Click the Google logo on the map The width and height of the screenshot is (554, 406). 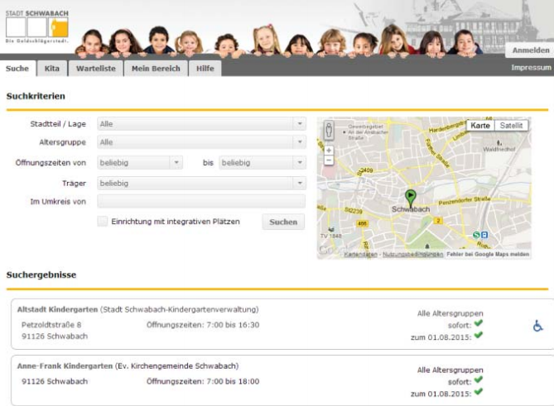pos(329,251)
